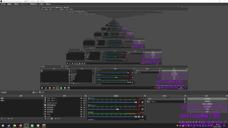Adjust 麦克风/Aux 2 volume slider

112,109
